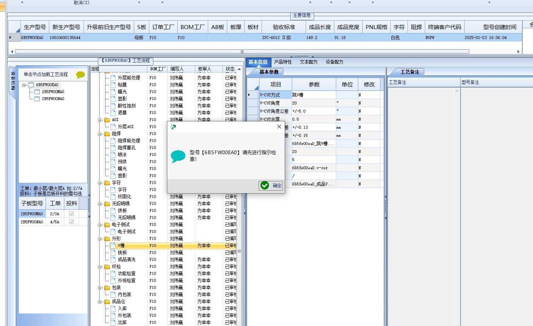
Task: Click the document icon next to 内包装
Action: (x=113, y=294)
